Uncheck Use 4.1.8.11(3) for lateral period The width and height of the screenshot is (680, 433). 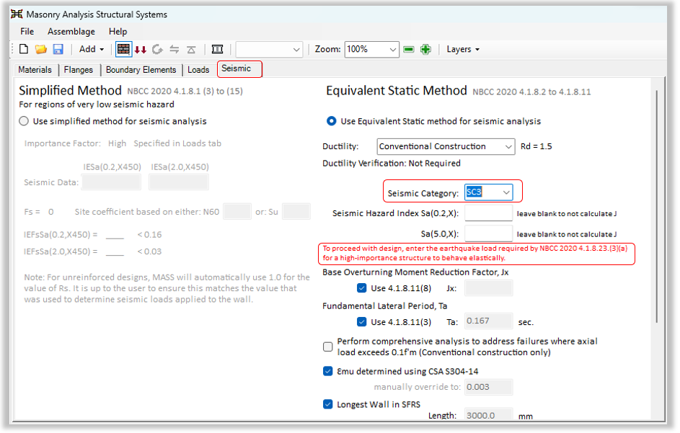(x=362, y=322)
